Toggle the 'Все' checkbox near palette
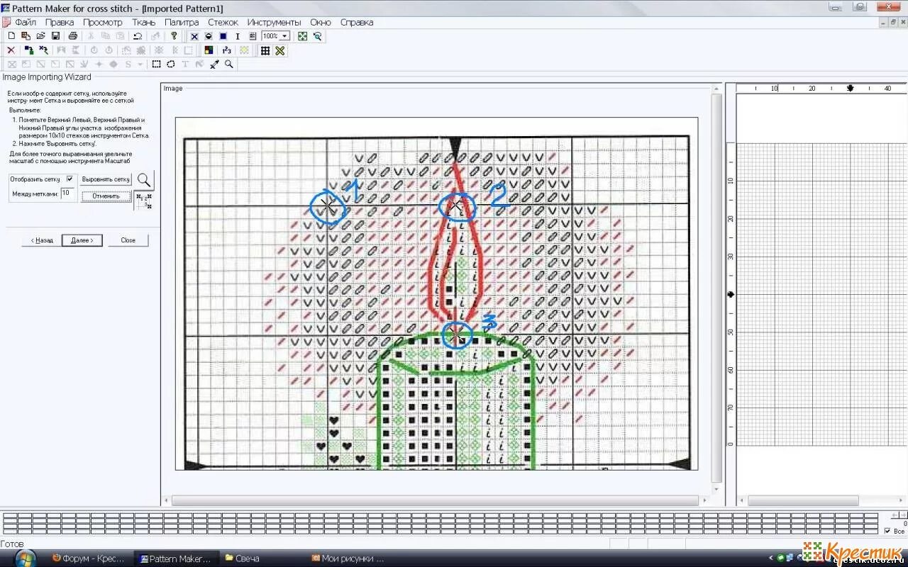 887,531
